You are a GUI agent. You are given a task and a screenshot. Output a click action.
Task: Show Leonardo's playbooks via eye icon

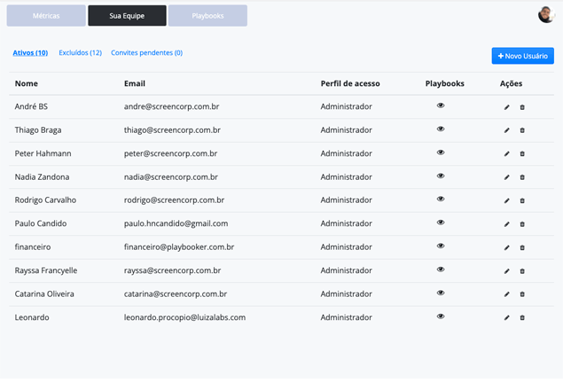coord(441,316)
